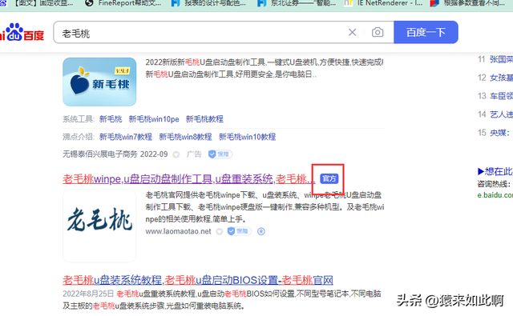This screenshot has height=316, width=513.
Task: Open the IE NetRenderer bookmark
Action: click(383, 3)
